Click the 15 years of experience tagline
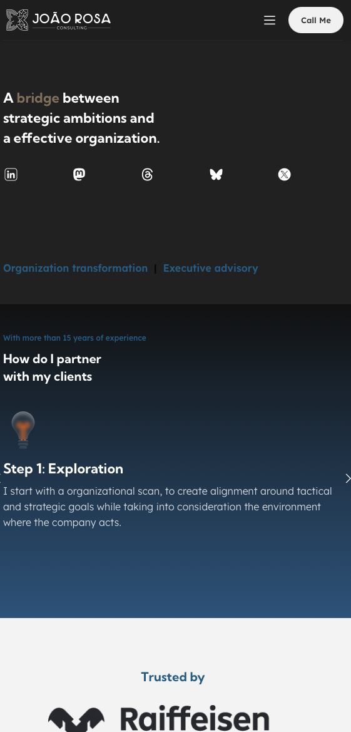This screenshot has height=732, width=351. coord(74,338)
